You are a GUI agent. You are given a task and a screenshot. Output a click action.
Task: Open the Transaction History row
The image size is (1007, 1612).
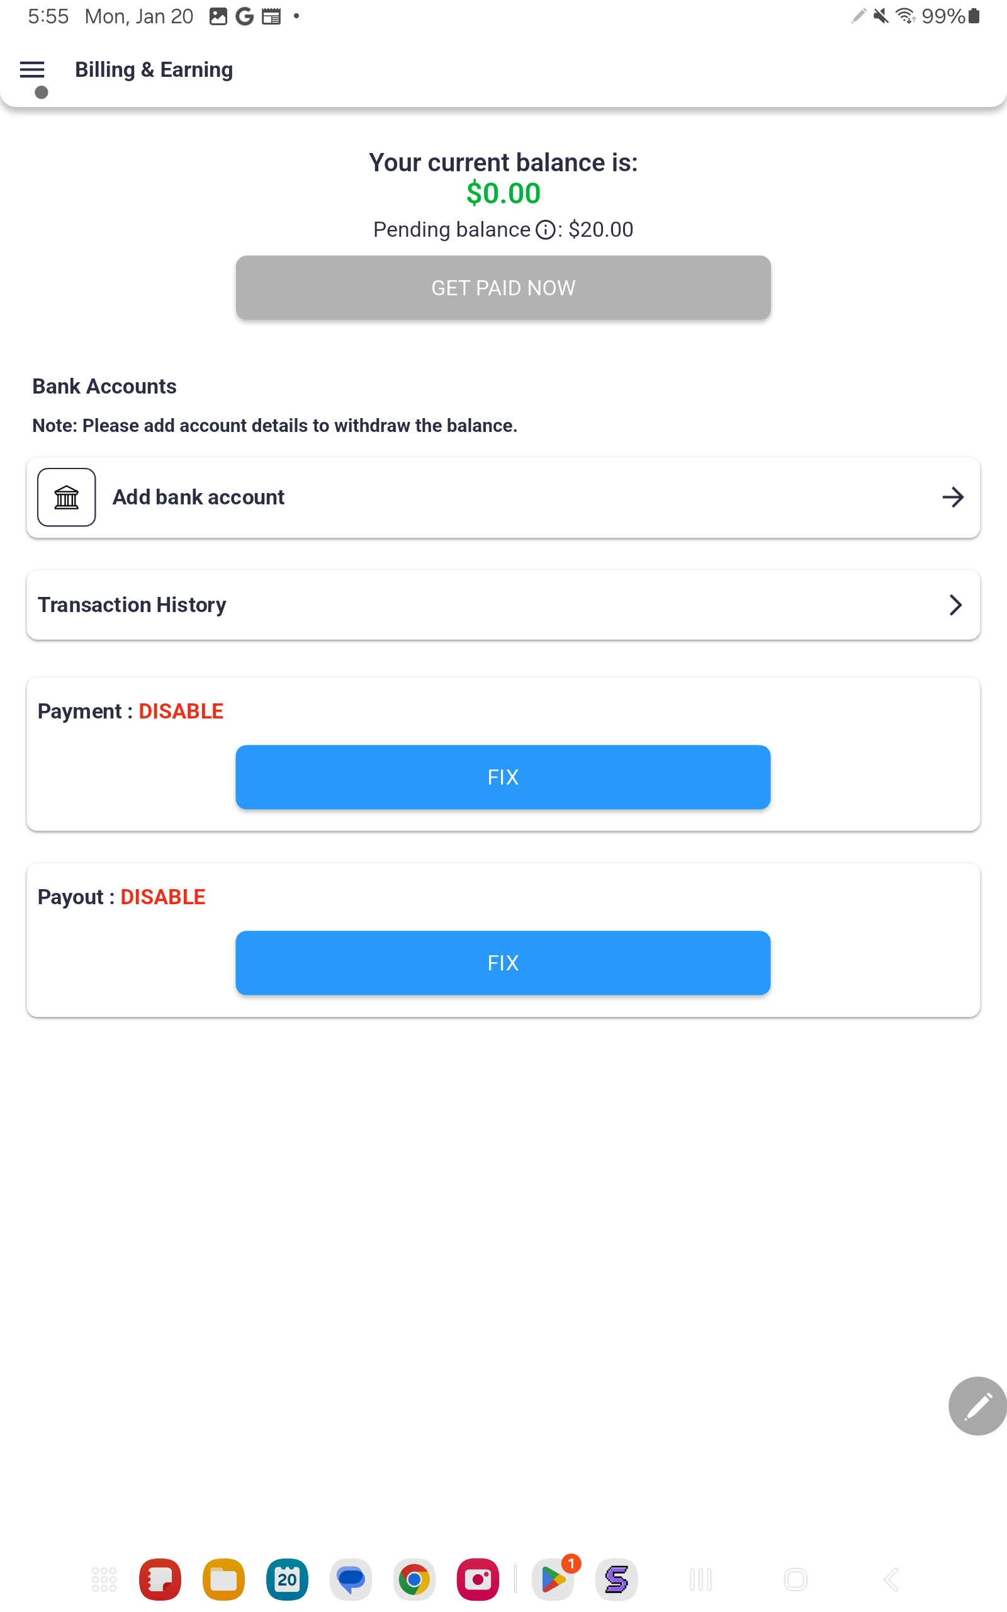pyautogui.click(x=466, y=605)
